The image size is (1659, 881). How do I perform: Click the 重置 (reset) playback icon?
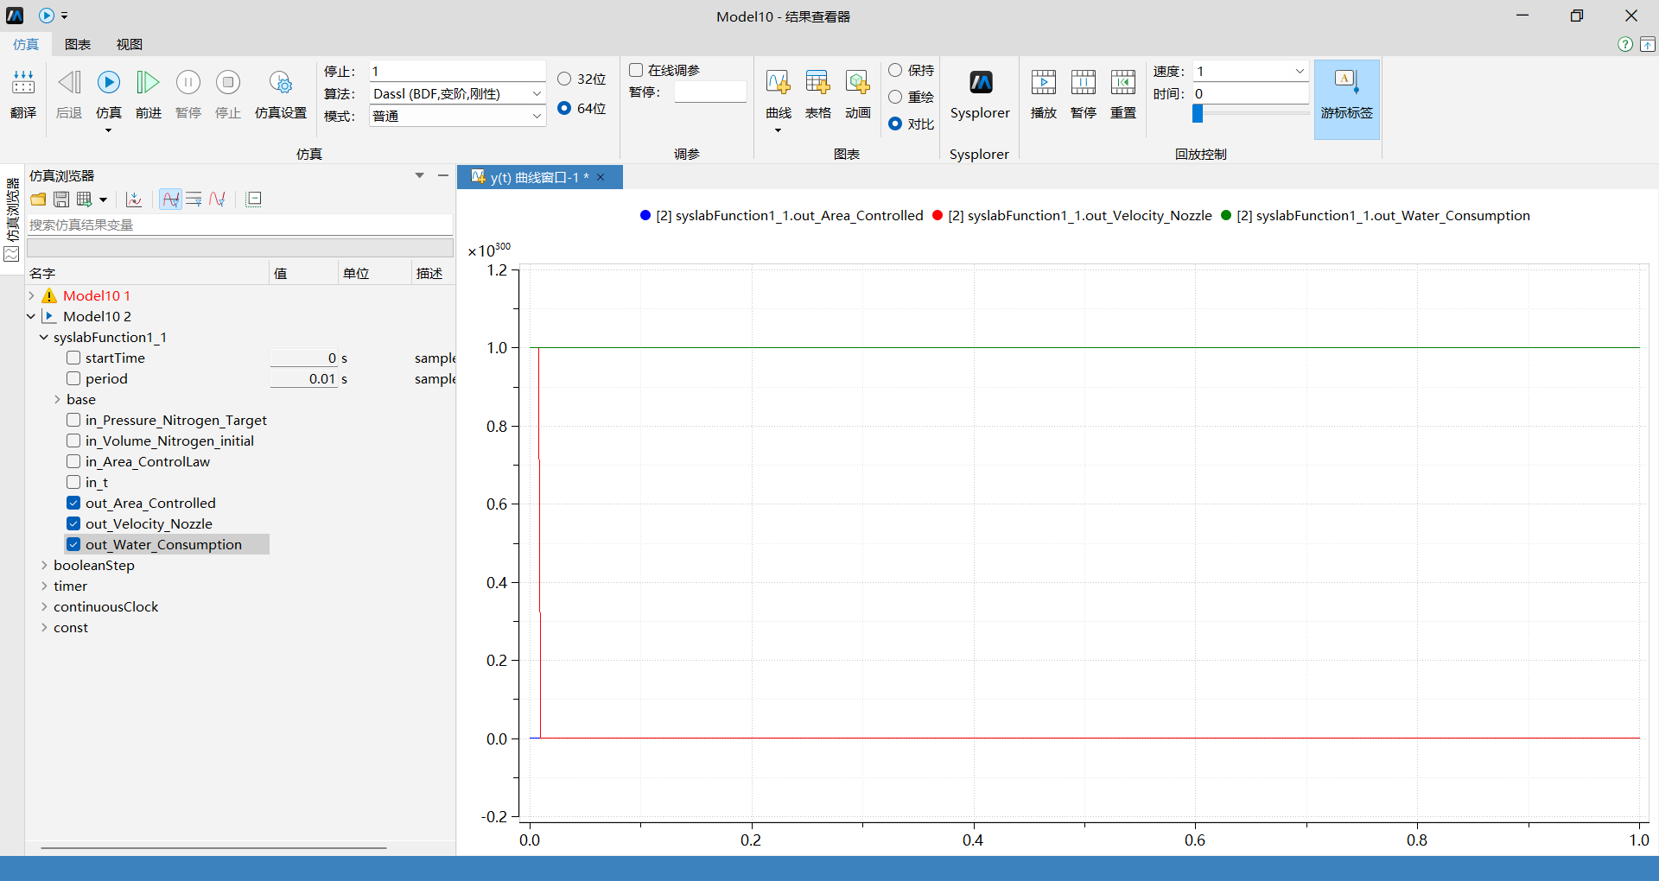click(x=1123, y=95)
